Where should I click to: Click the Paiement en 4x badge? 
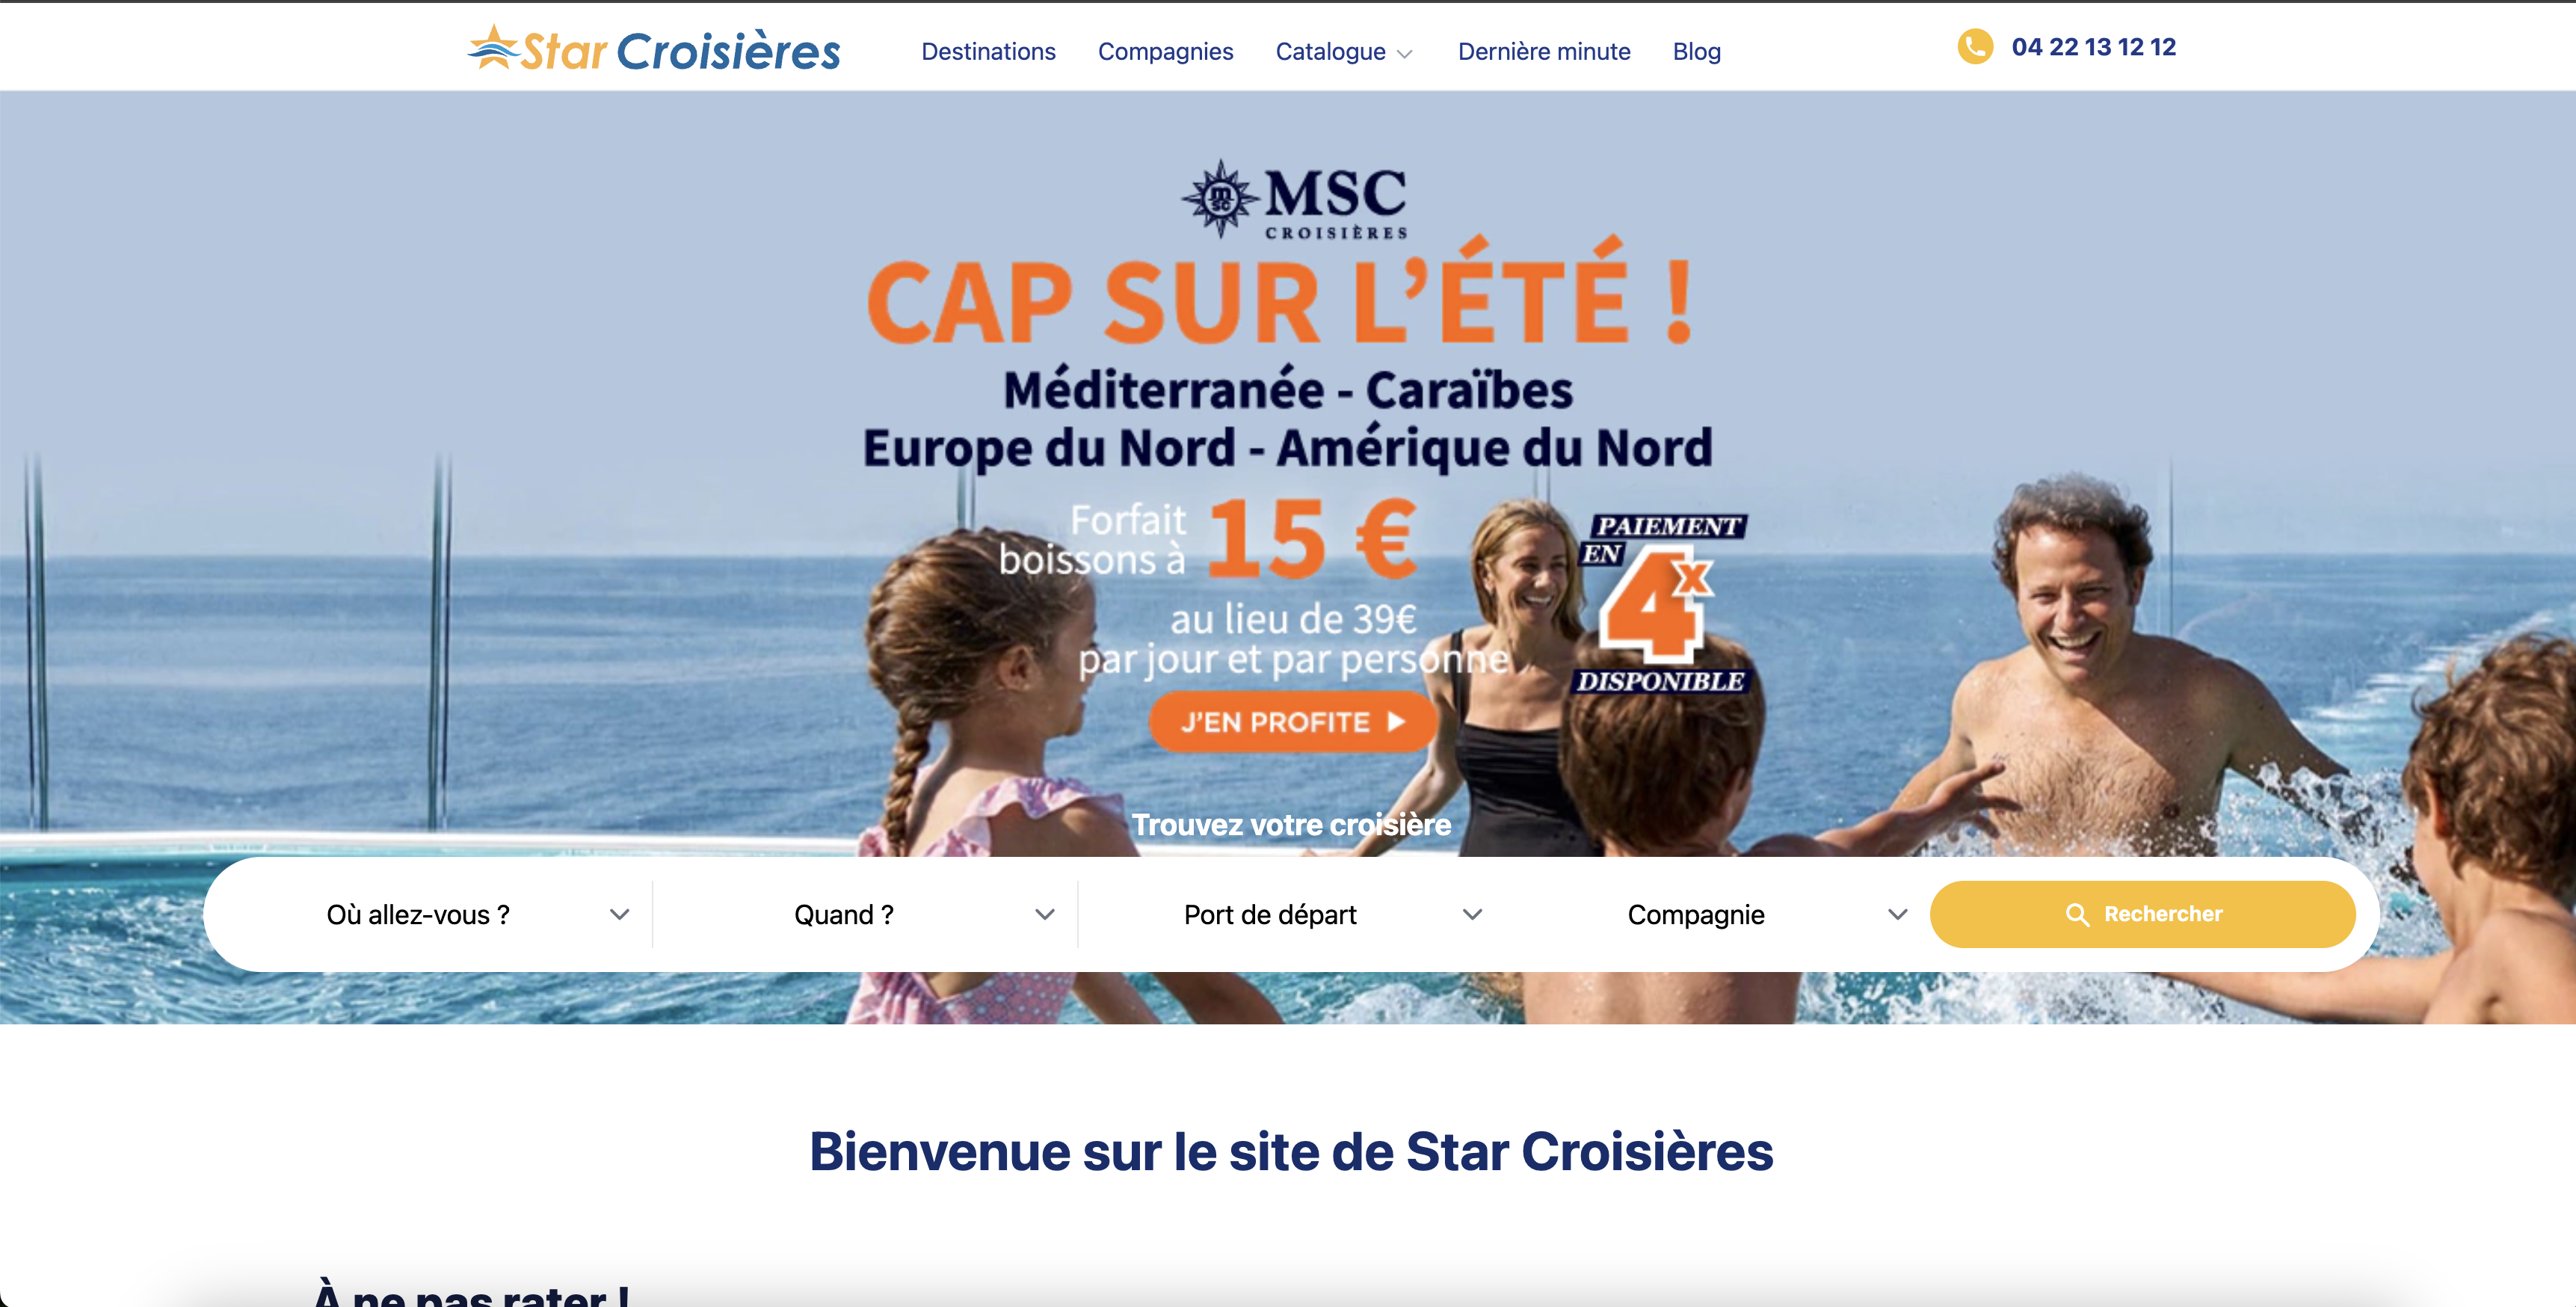coord(1662,603)
